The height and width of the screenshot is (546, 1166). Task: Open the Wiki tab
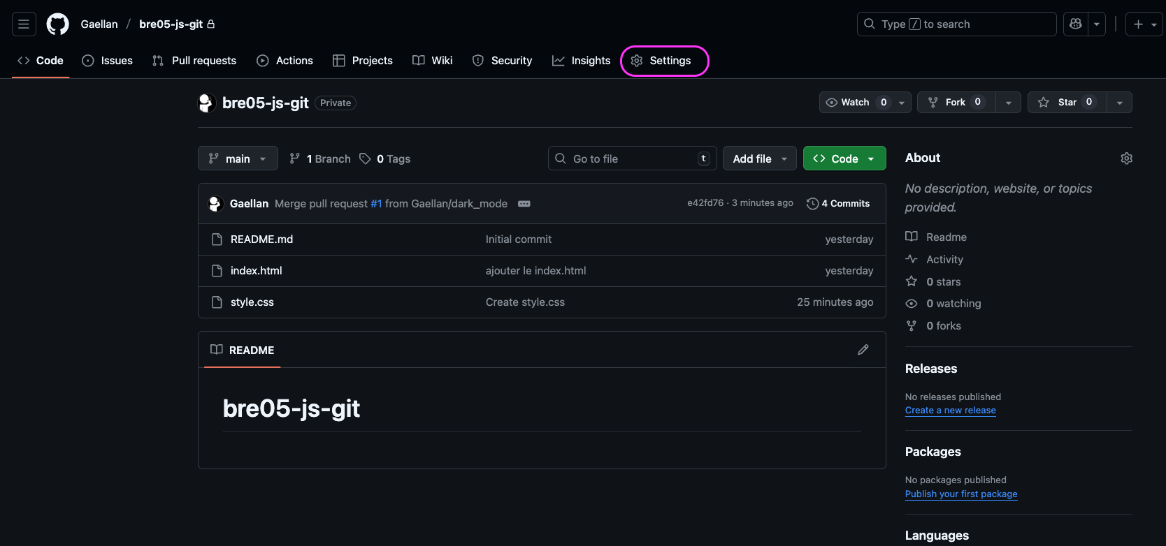433,61
